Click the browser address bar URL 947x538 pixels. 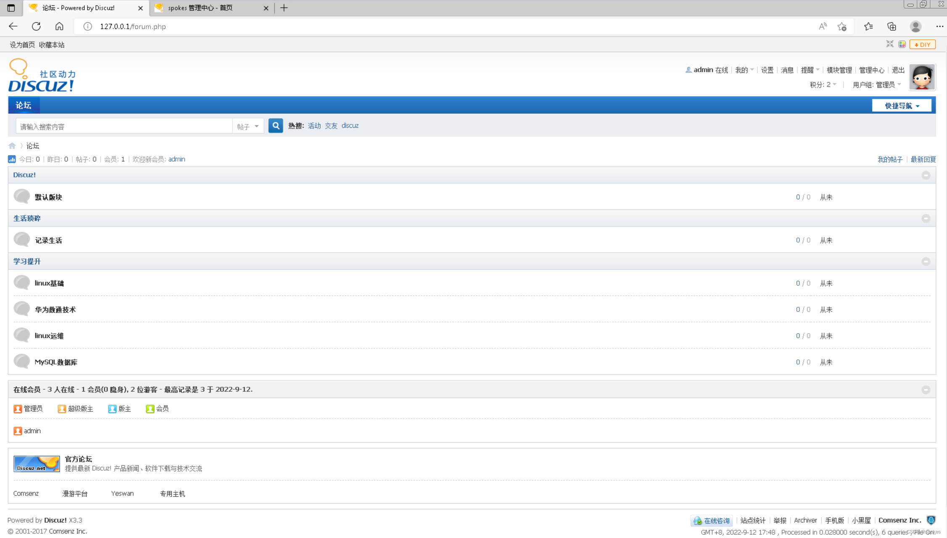point(133,26)
